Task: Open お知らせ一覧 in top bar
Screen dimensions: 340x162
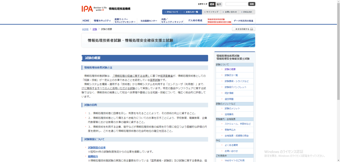Action: [191, 12]
